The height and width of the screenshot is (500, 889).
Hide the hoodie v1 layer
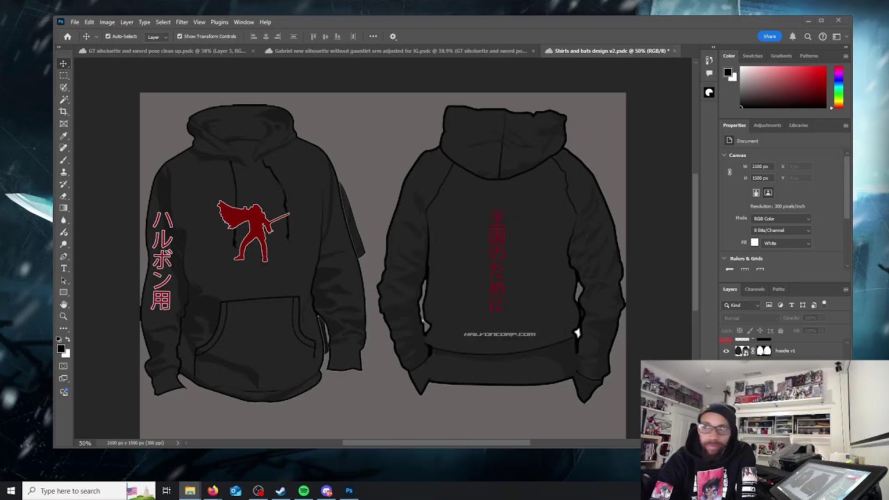point(726,351)
